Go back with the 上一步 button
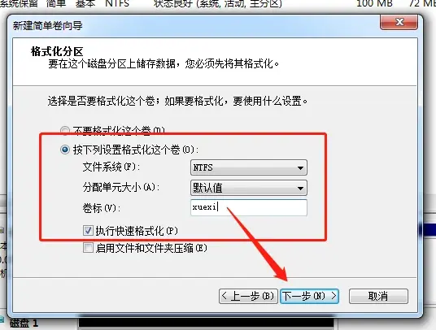 click(x=248, y=296)
